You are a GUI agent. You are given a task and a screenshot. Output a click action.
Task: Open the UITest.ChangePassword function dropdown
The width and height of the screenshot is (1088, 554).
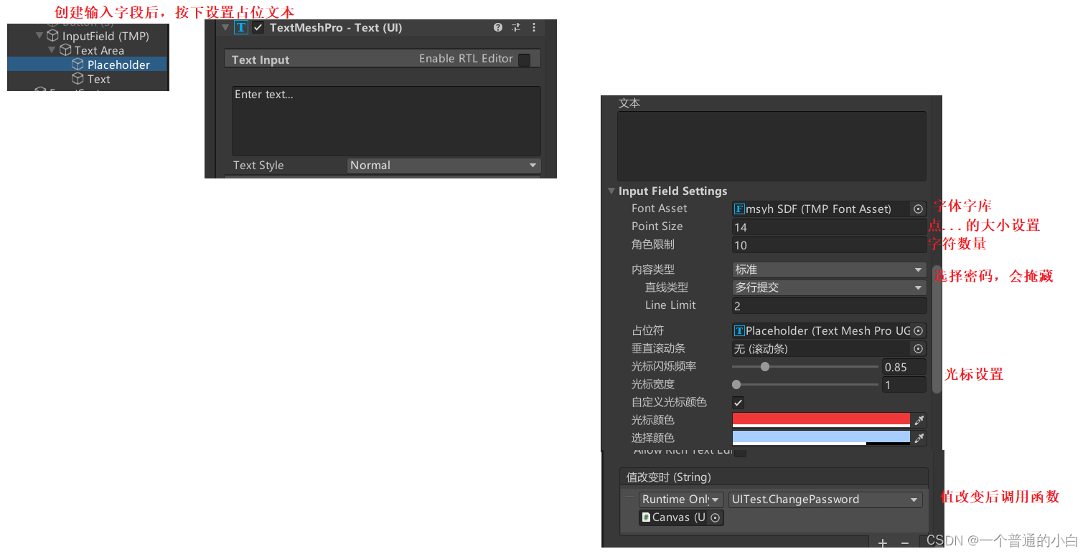[825, 500]
